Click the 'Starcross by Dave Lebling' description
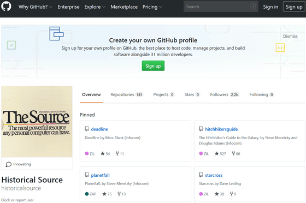Screen dimensions: 306x203 click(220, 183)
